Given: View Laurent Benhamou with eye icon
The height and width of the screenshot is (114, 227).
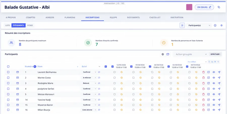Looking at the screenshot, I should pyautogui.click(x=214, y=72).
